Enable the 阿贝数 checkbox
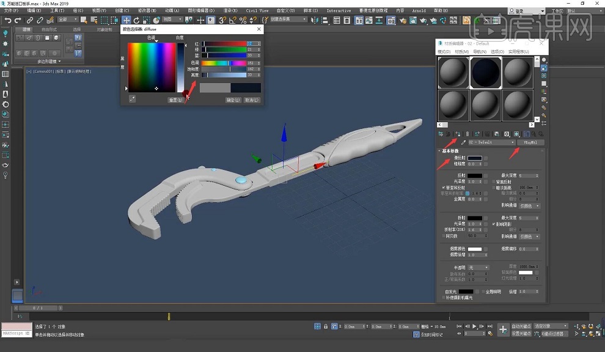The image size is (605, 352). pyautogui.click(x=443, y=235)
